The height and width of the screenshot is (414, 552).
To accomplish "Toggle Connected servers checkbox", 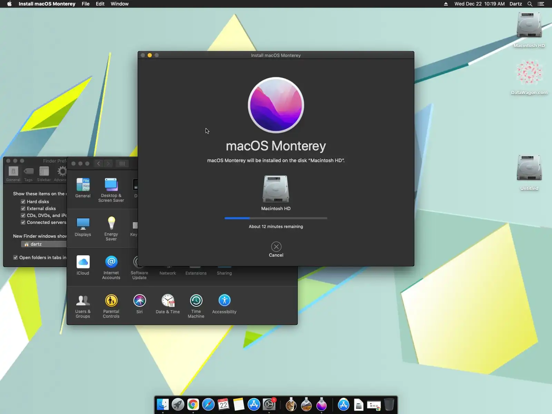I will pos(23,222).
